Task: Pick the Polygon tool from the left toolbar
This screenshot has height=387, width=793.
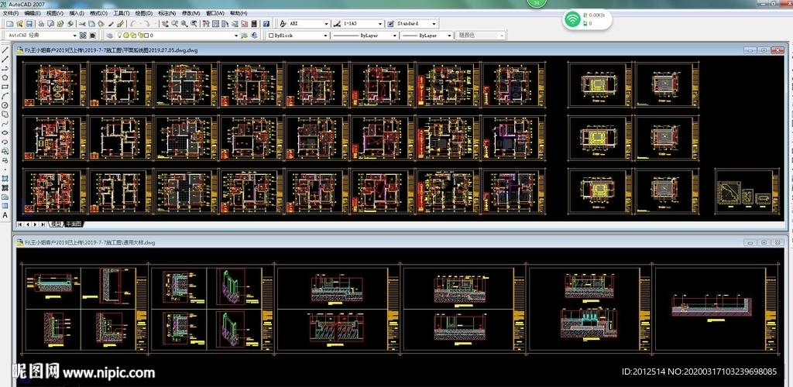Action: 5,77
